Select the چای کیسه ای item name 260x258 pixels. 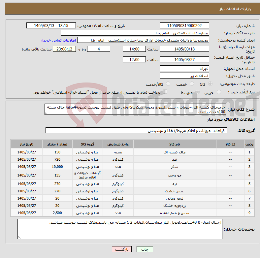pyautogui.click(x=175, y=152)
